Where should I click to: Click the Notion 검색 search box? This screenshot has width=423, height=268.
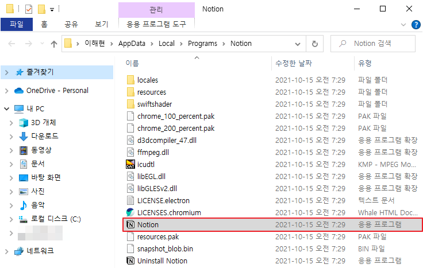tap(373, 44)
